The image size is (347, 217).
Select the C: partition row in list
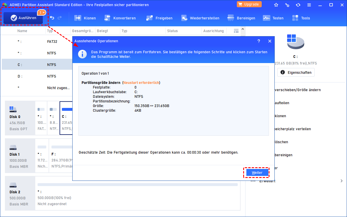click(x=37, y=65)
